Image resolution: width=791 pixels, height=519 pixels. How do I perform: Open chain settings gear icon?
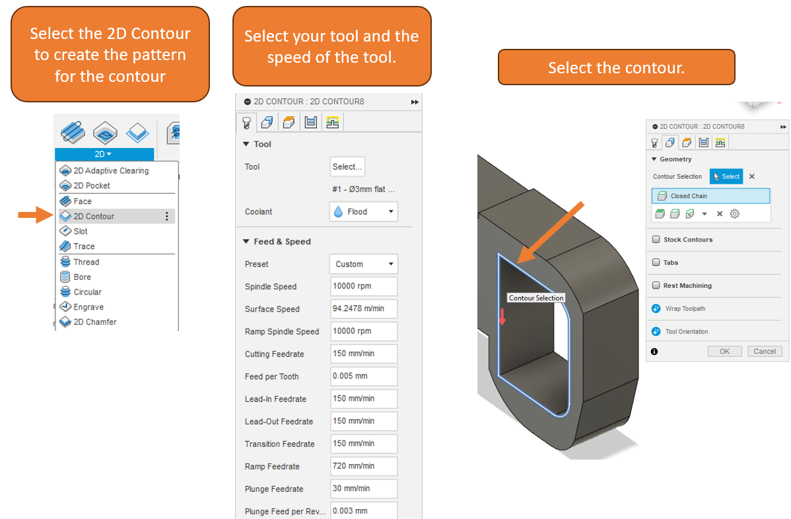point(735,214)
